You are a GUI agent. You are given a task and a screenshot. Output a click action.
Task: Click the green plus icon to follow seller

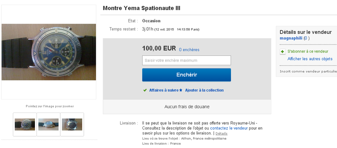tap(282, 52)
